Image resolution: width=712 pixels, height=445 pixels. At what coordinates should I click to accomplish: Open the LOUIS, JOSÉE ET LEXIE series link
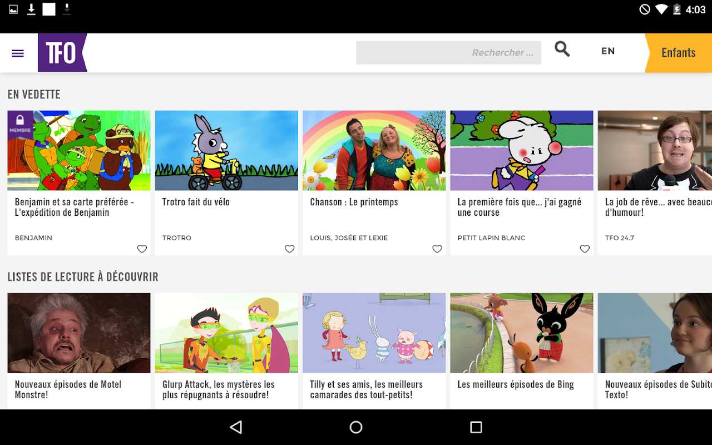pyautogui.click(x=349, y=238)
